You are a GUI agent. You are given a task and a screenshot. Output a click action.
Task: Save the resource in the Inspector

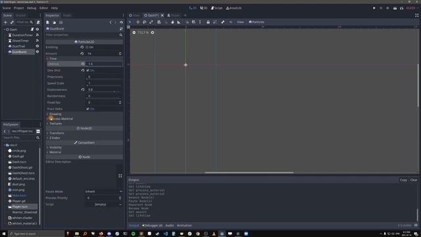click(x=61, y=22)
